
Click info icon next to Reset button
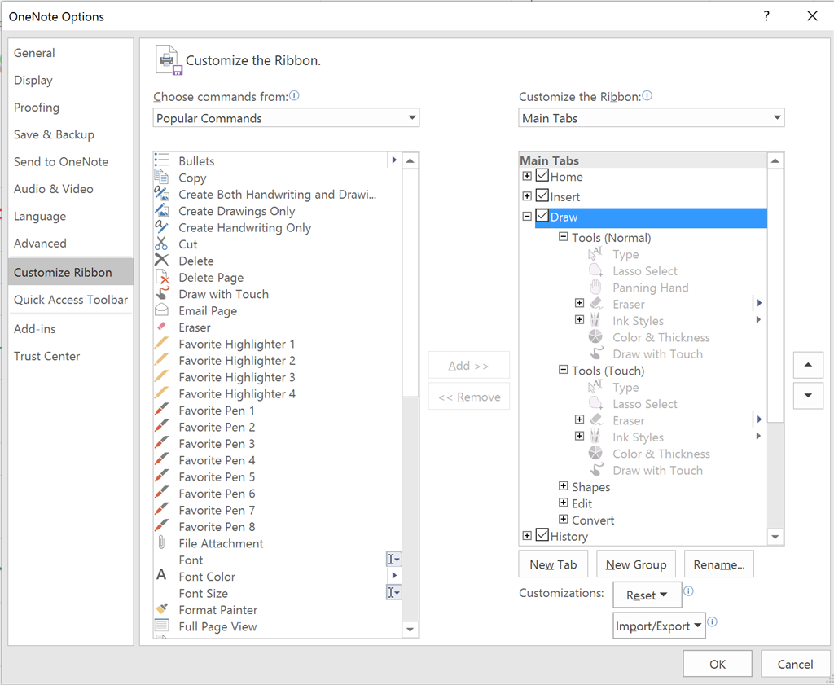(x=689, y=591)
